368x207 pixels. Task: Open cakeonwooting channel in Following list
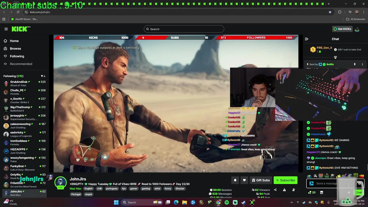(x=24, y=126)
